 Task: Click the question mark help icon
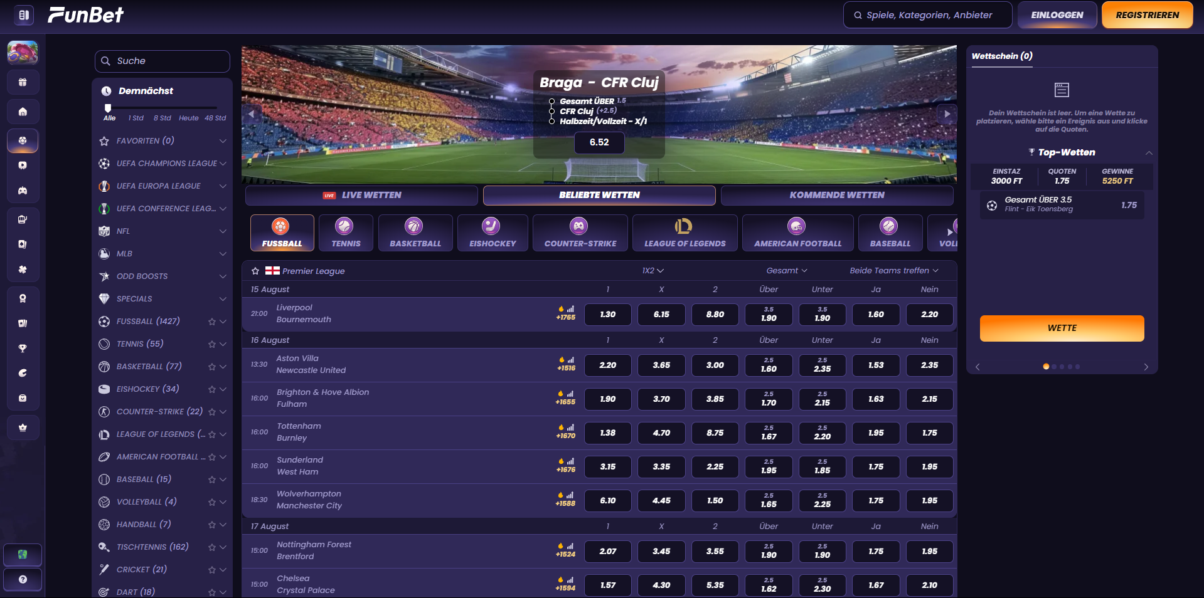(23, 580)
